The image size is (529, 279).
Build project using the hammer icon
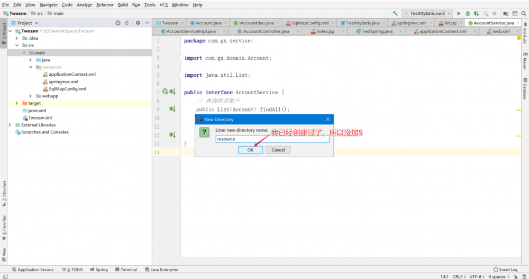click(x=395, y=13)
